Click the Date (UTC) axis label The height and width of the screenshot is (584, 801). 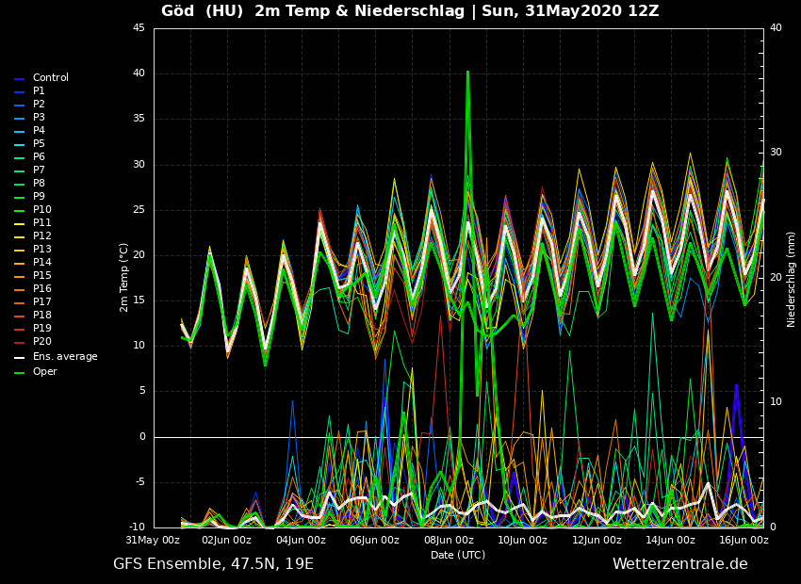point(458,556)
